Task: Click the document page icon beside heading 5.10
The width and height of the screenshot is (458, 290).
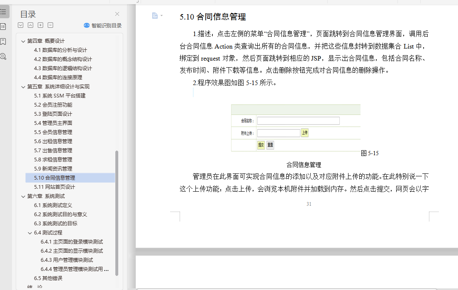Action: (x=155, y=15)
